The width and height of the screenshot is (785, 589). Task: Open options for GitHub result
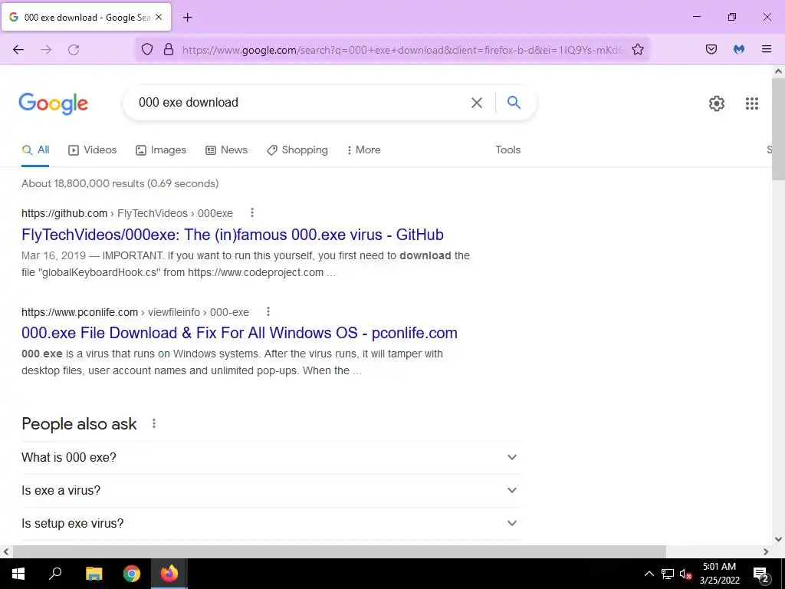click(x=251, y=213)
